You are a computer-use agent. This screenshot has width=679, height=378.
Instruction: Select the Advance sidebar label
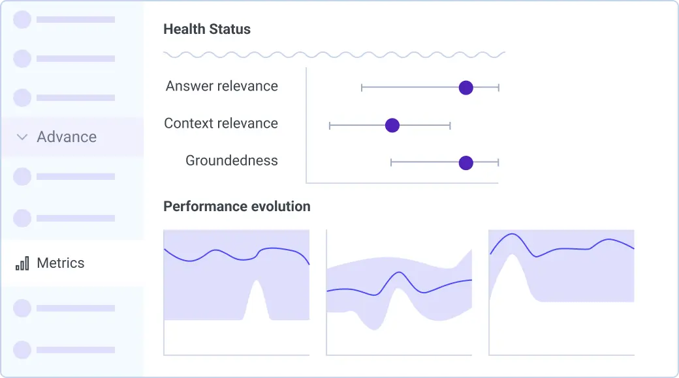pyautogui.click(x=67, y=137)
